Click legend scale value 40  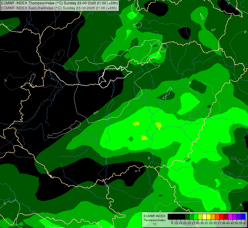point(228,223)
